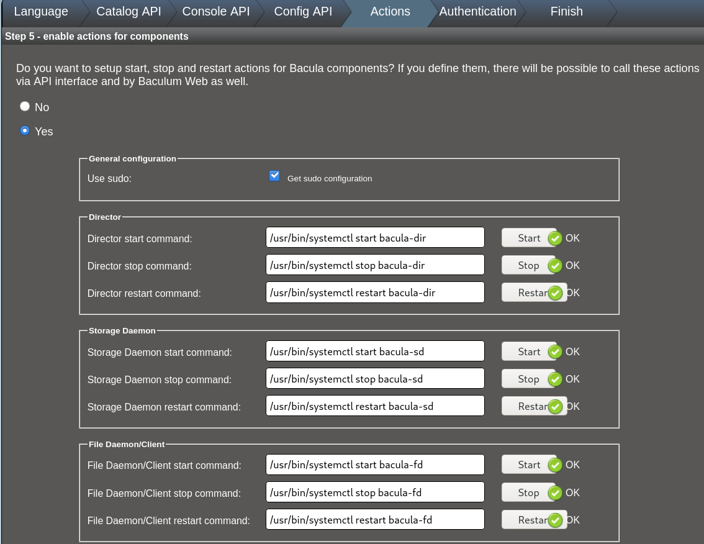This screenshot has width=704, height=544.
Task: Focus the Storage Daemon stop command field
Action: pyautogui.click(x=375, y=379)
